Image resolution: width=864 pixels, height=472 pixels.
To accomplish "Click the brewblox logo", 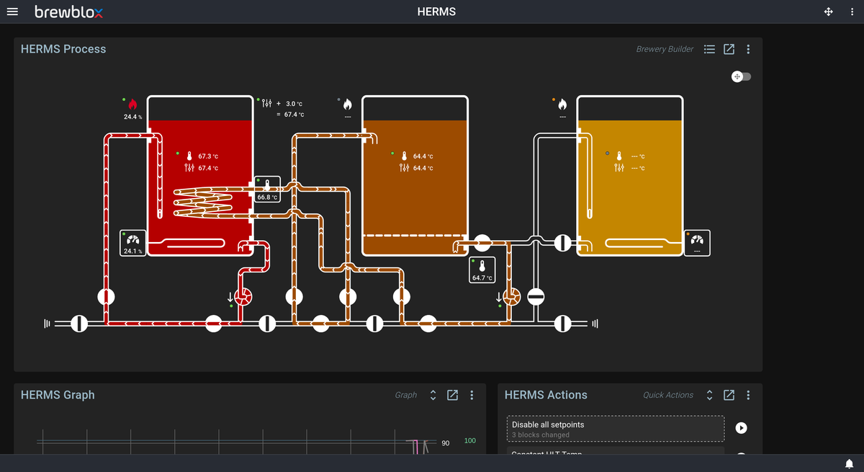I will (68, 12).
